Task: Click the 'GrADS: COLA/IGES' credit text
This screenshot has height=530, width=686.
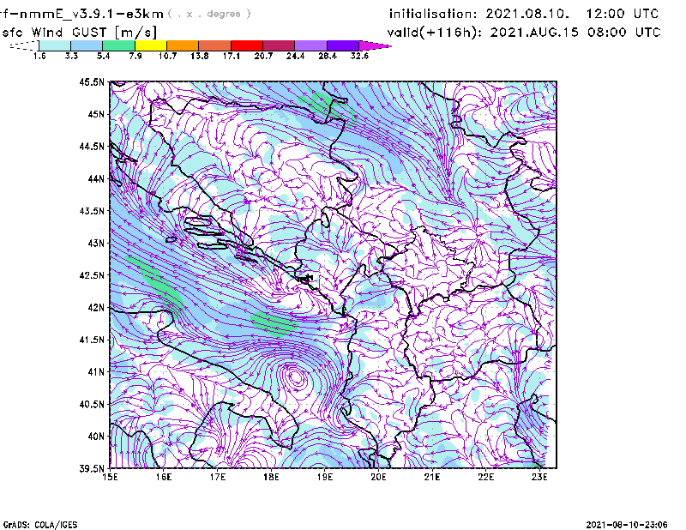Action: (x=40, y=525)
